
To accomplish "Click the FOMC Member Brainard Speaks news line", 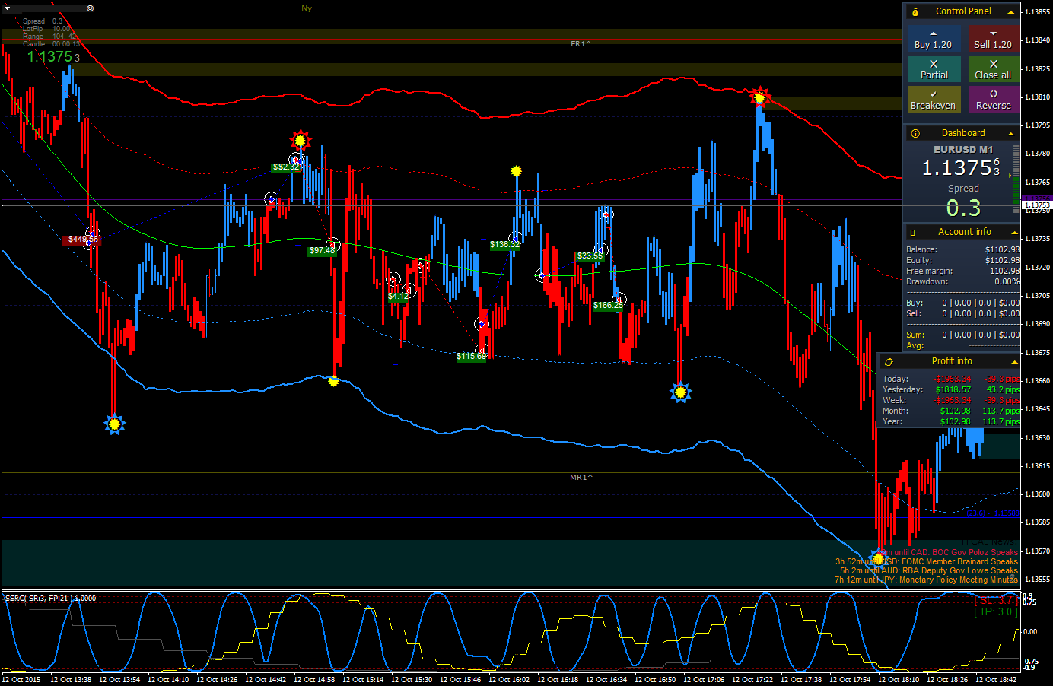I will pos(927,561).
